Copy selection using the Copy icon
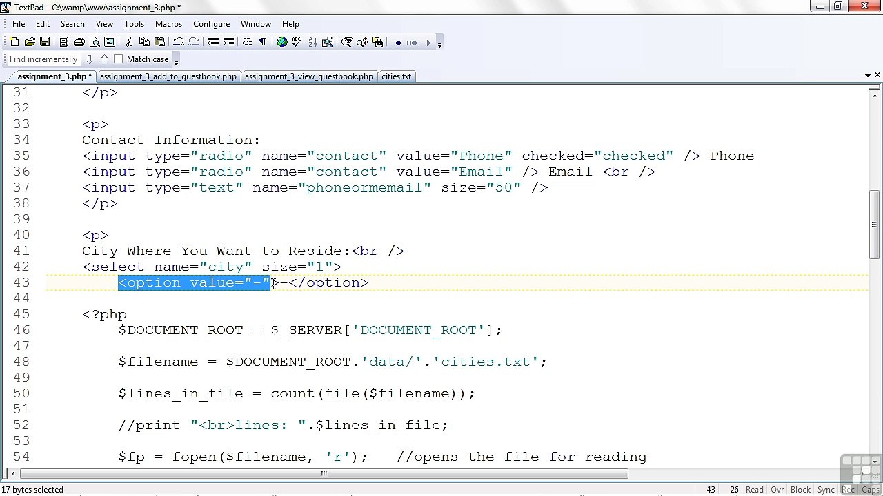This screenshot has height=496, width=883. (x=144, y=42)
